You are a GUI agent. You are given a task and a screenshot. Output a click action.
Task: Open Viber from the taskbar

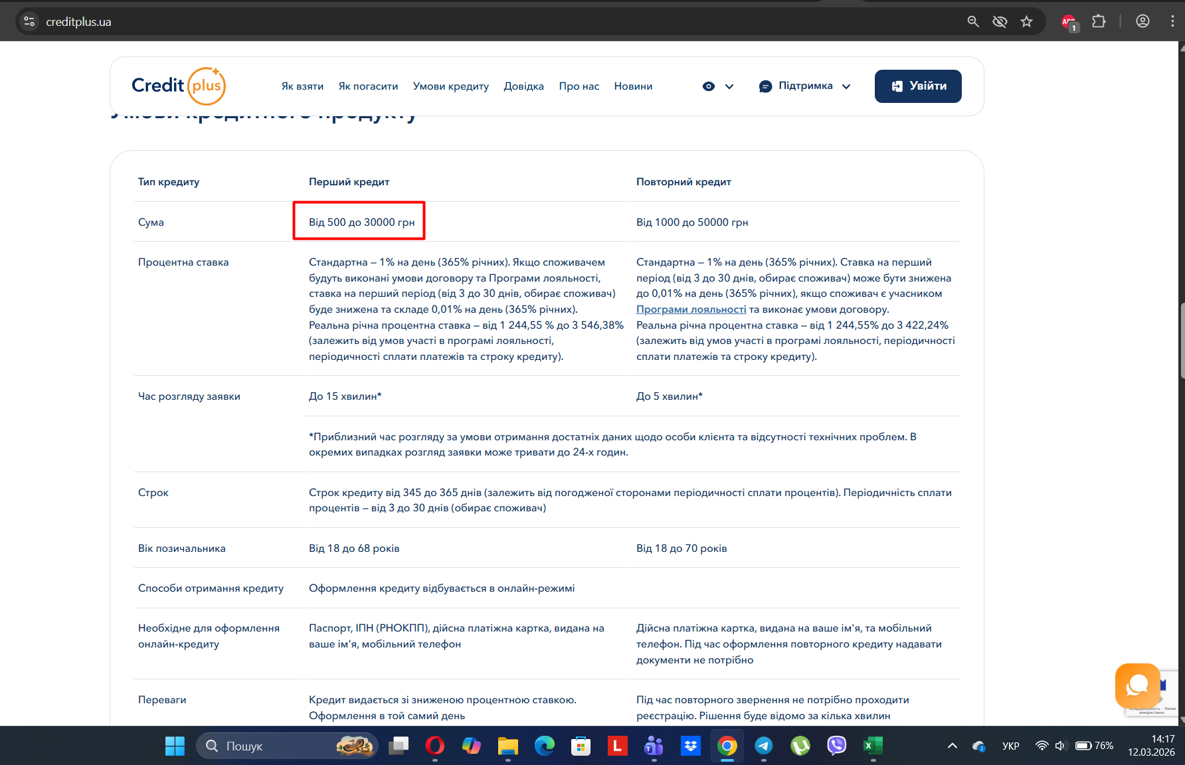tap(837, 746)
